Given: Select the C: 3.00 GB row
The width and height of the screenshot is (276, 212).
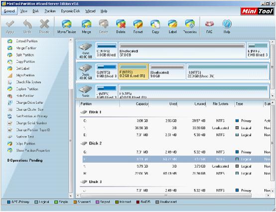Looking at the screenshot, I should click(x=176, y=121).
